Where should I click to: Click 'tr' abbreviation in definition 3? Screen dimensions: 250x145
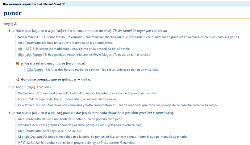tap(13, 113)
